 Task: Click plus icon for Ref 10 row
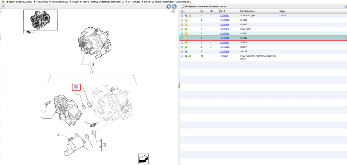(x=182, y=56)
